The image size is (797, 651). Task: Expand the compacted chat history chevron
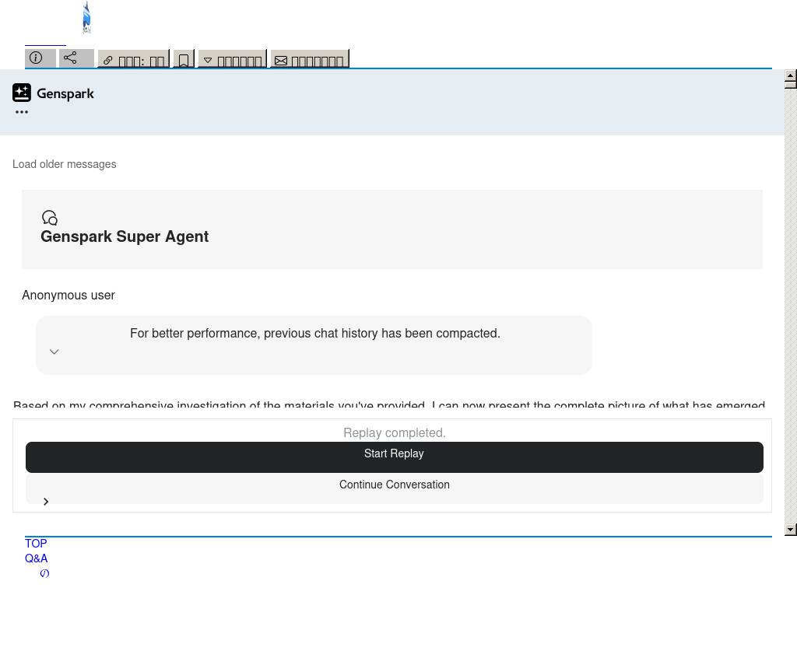54,352
